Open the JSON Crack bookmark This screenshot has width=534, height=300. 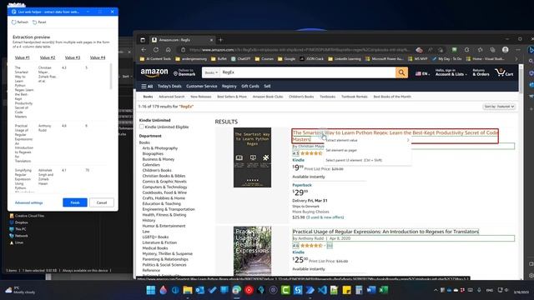(x=311, y=59)
